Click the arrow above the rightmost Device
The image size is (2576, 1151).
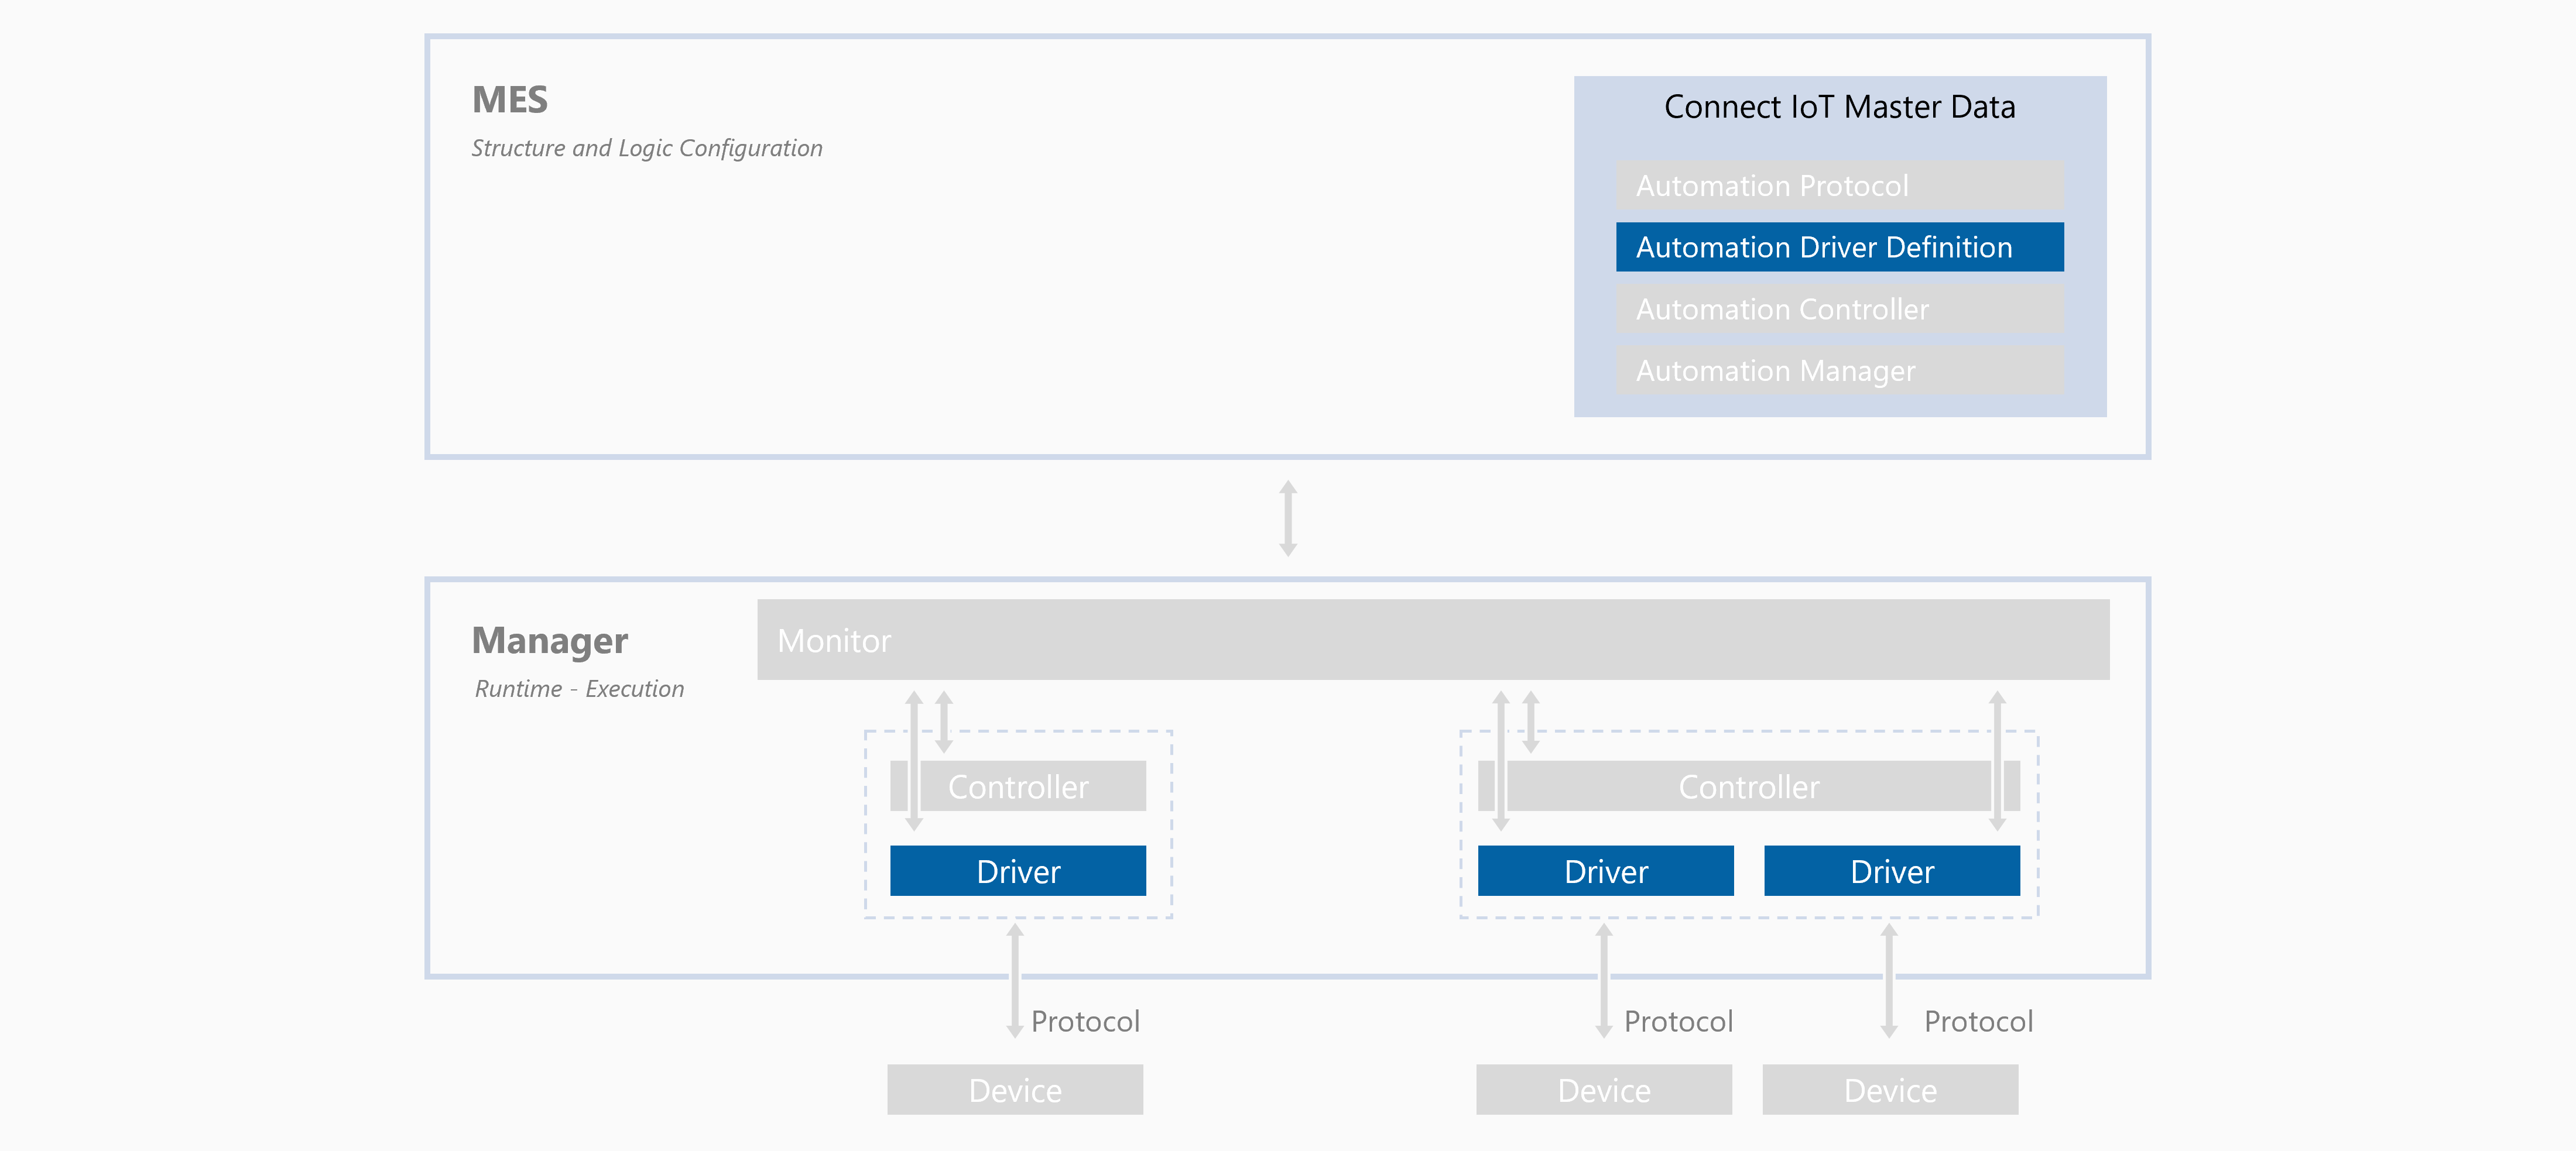pos(1889,980)
